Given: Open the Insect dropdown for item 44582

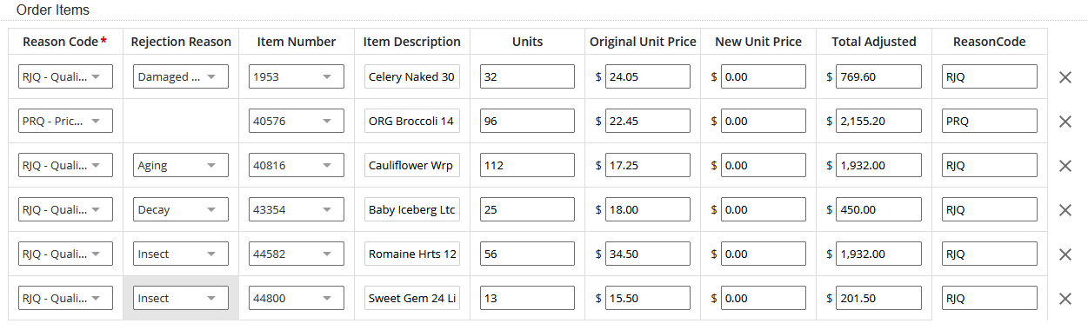Looking at the screenshot, I should 181,254.
